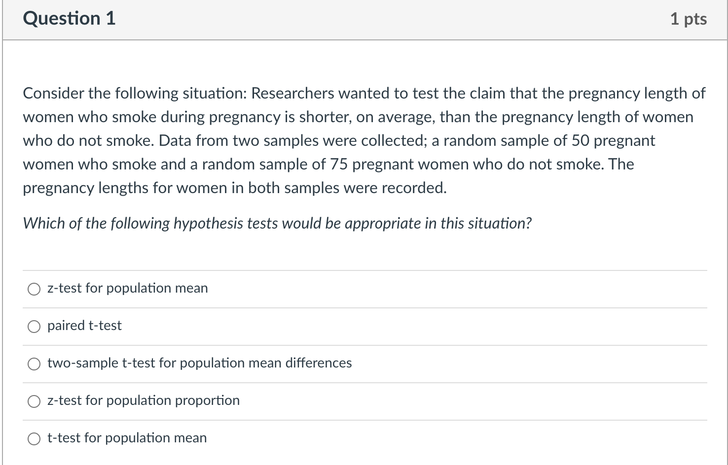Click the 'Question 1' heading
Viewport: 728px width, 465px height.
(x=69, y=19)
